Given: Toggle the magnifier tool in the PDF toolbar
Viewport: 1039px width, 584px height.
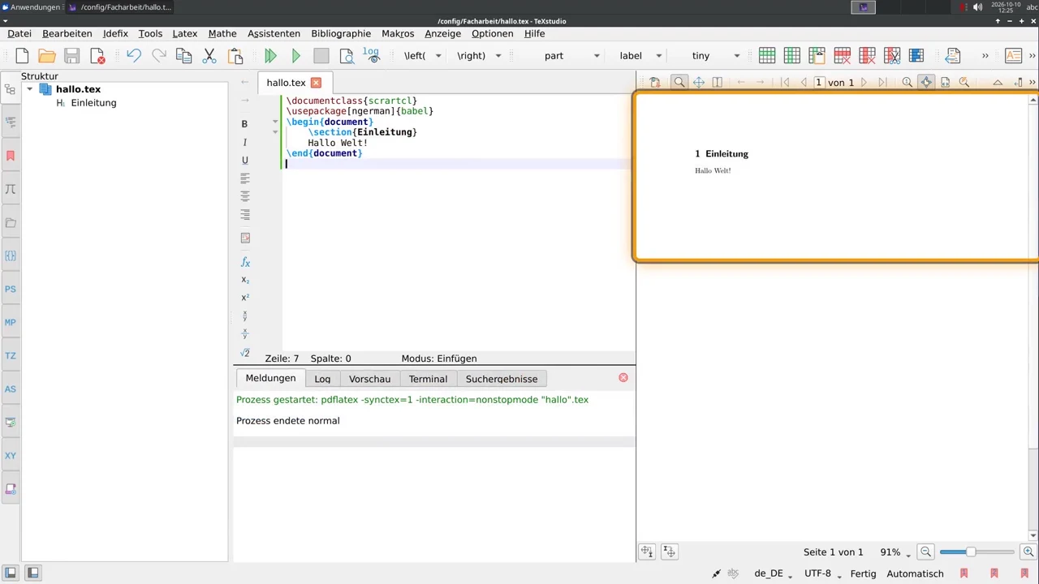Looking at the screenshot, I should 679,82.
